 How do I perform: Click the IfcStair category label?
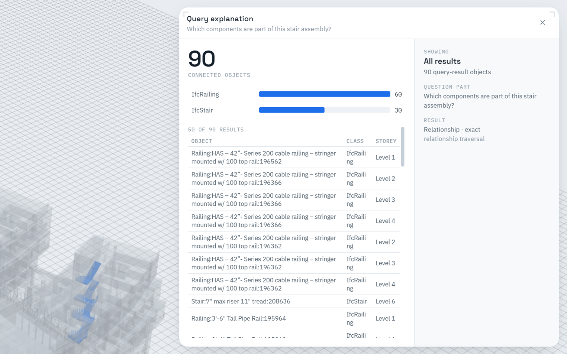pyautogui.click(x=202, y=110)
